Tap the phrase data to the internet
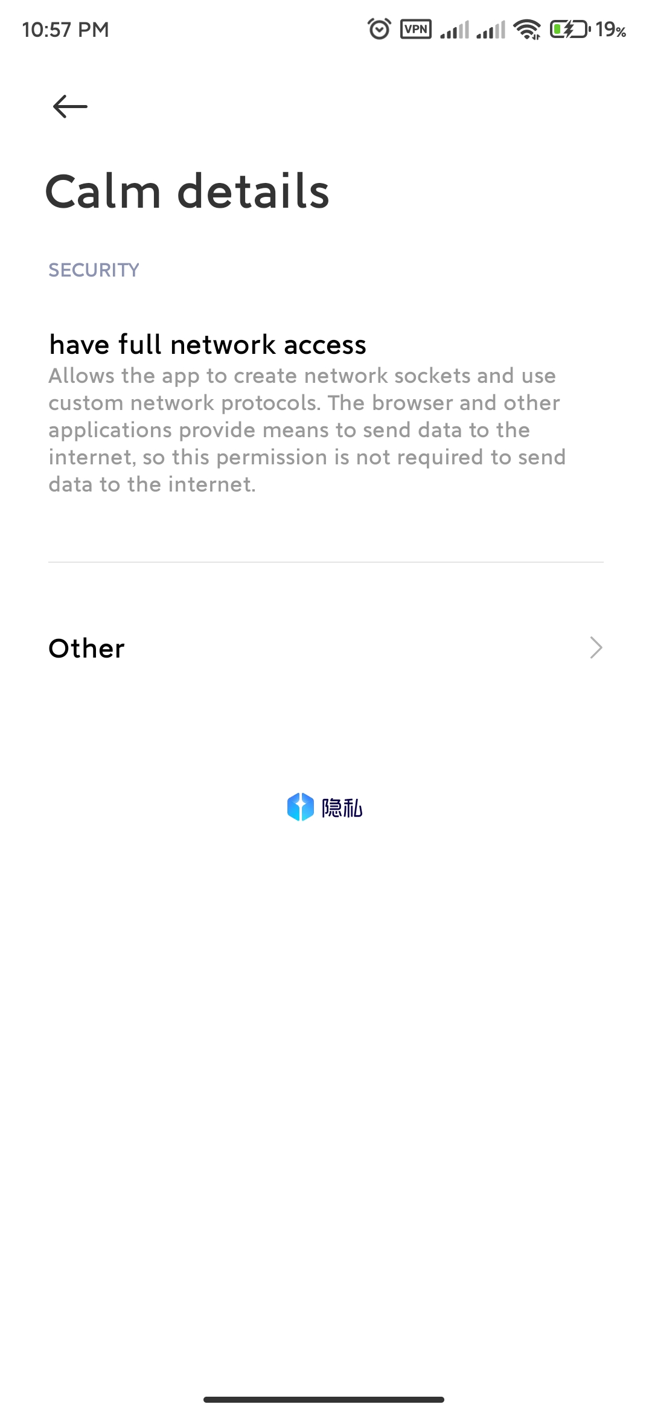The height and width of the screenshot is (1413, 652). [152, 484]
